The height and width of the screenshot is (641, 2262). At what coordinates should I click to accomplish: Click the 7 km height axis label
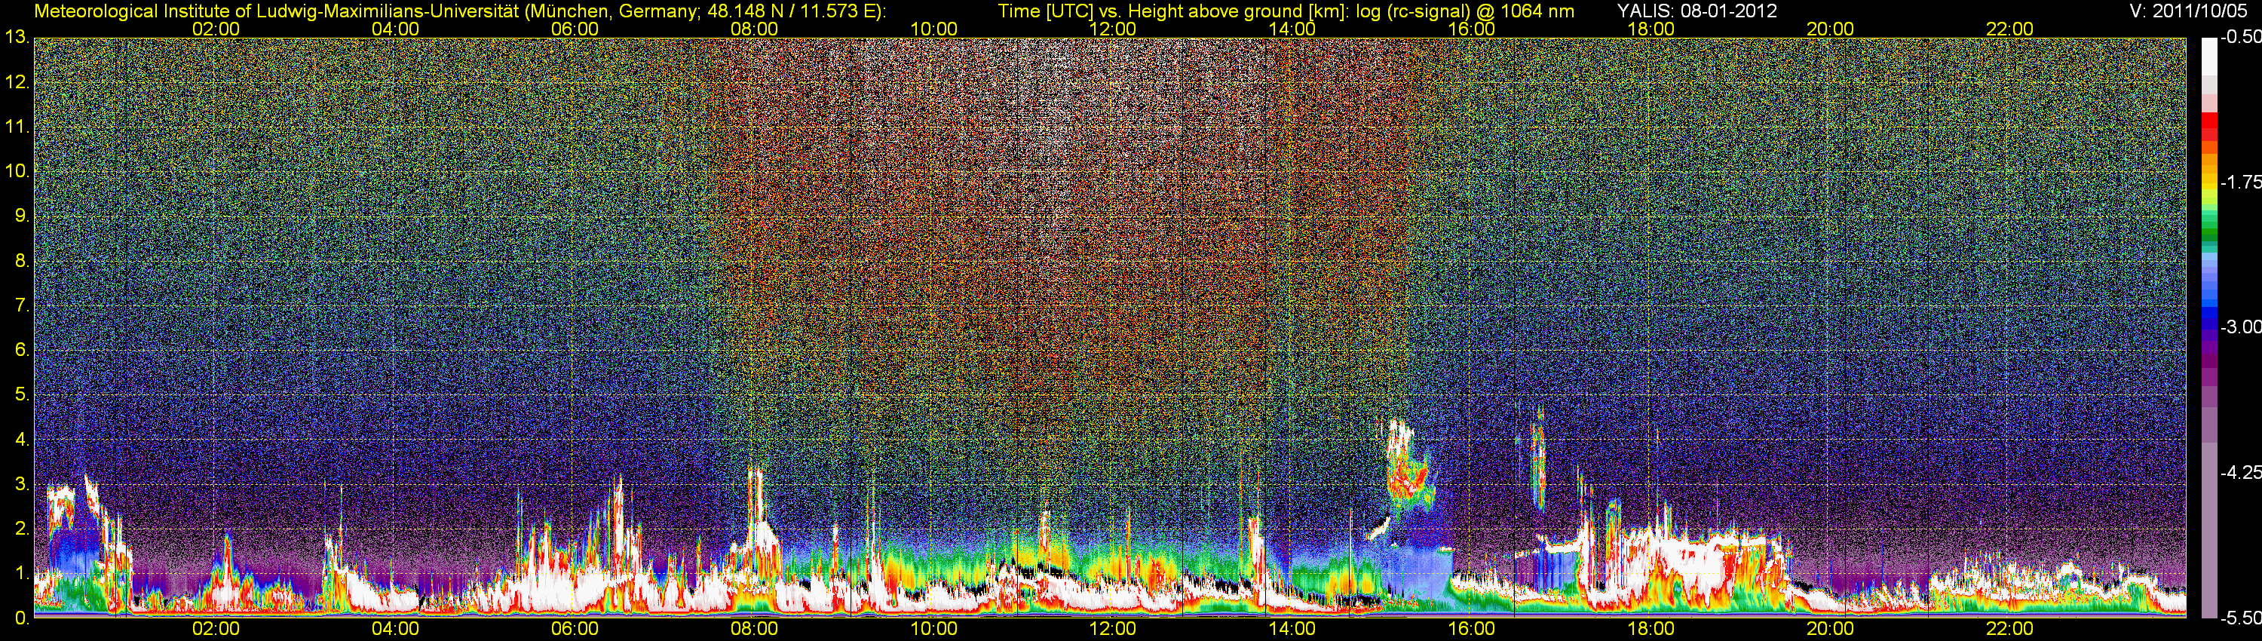coord(22,305)
